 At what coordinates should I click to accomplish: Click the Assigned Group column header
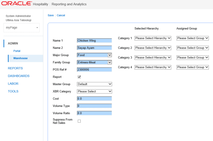(x=187, y=29)
